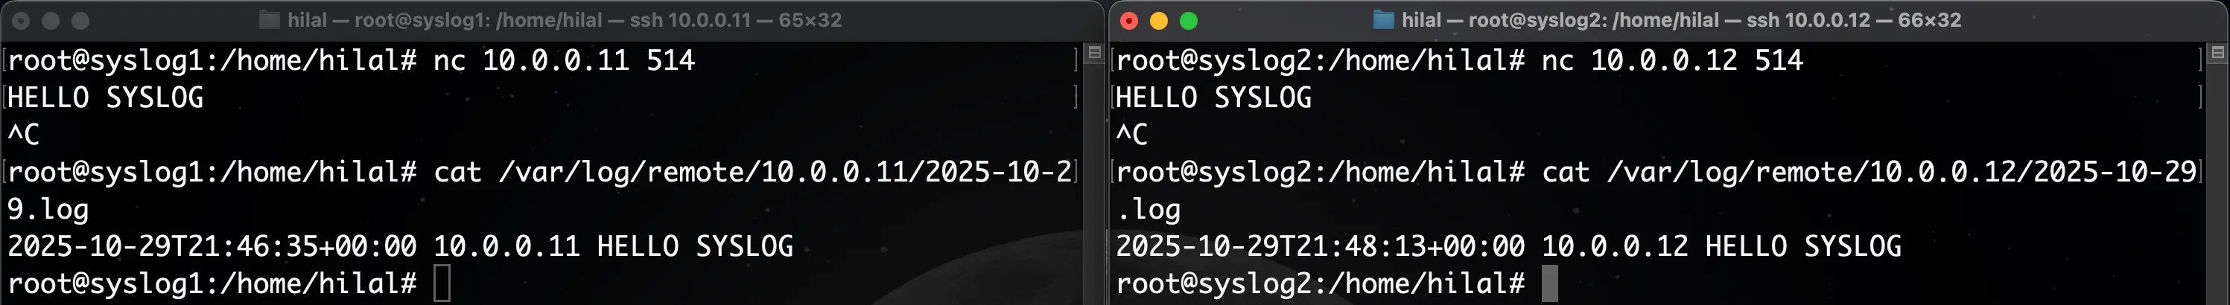This screenshot has width=2230, height=305.
Task: Maximize the syslog2 terminal window
Action: tap(1189, 21)
